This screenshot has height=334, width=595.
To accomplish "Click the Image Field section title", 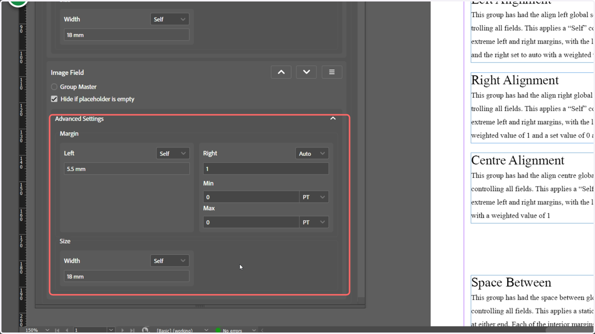I will click(67, 72).
